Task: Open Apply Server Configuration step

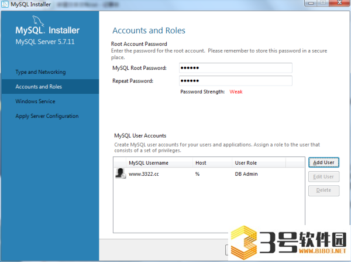Action: [47, 116]
